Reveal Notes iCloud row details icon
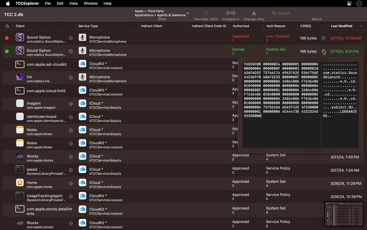 (x=71, y=130)
